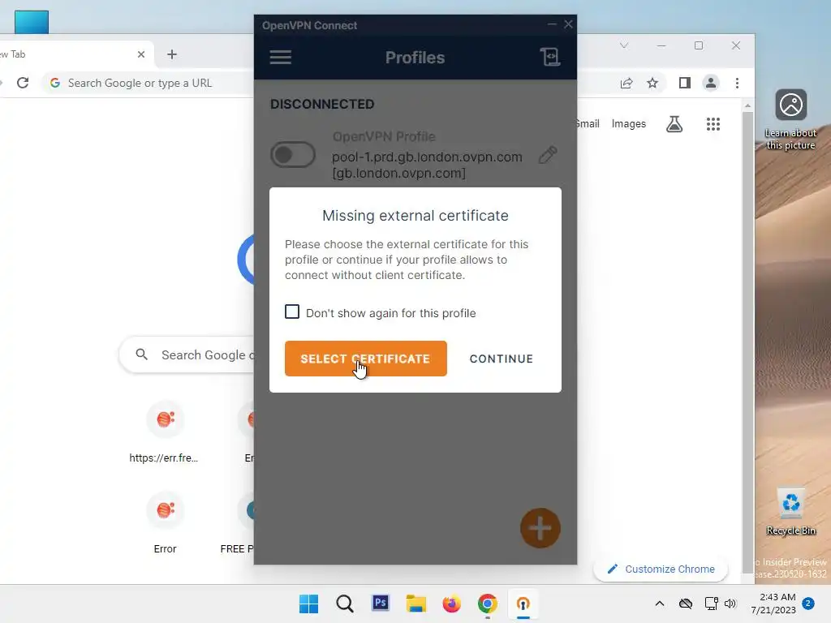The image size is (831, 623).
Task: Minimize the OpenVPN Connect window
Action: click(x=552, y=24)
